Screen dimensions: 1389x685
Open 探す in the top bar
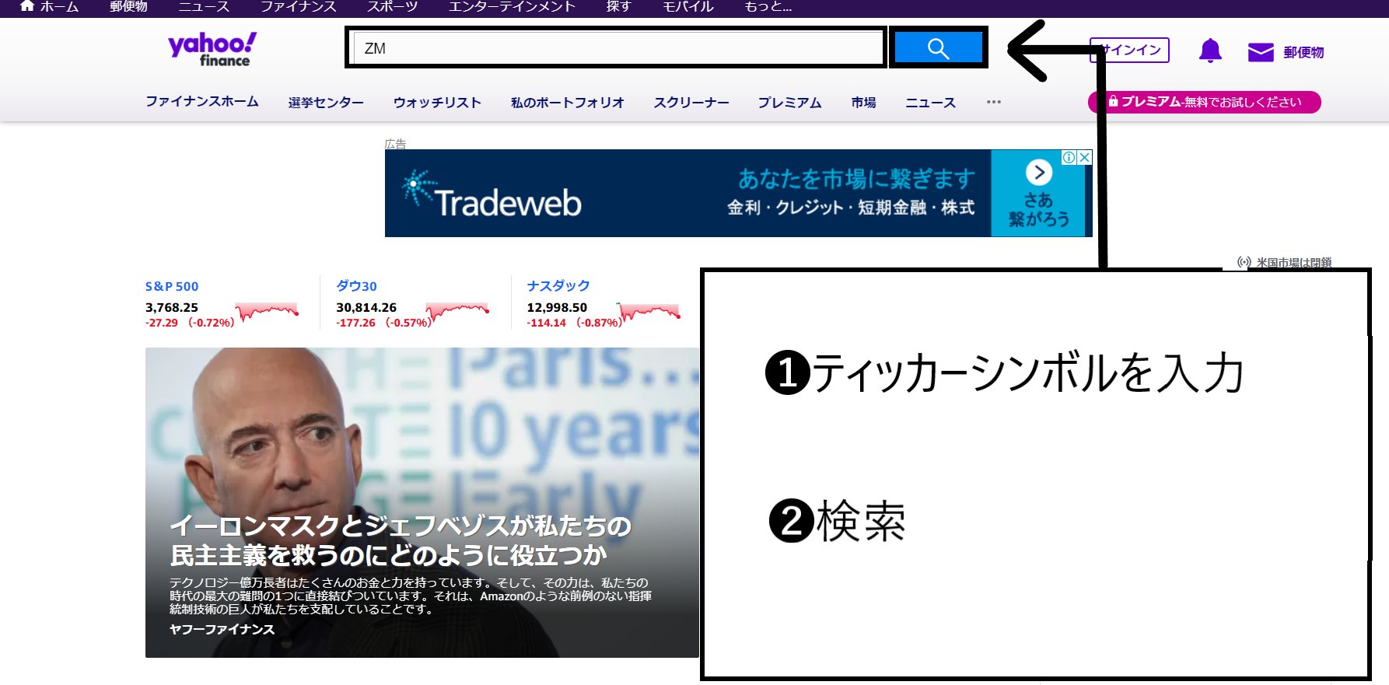(618, 6)
